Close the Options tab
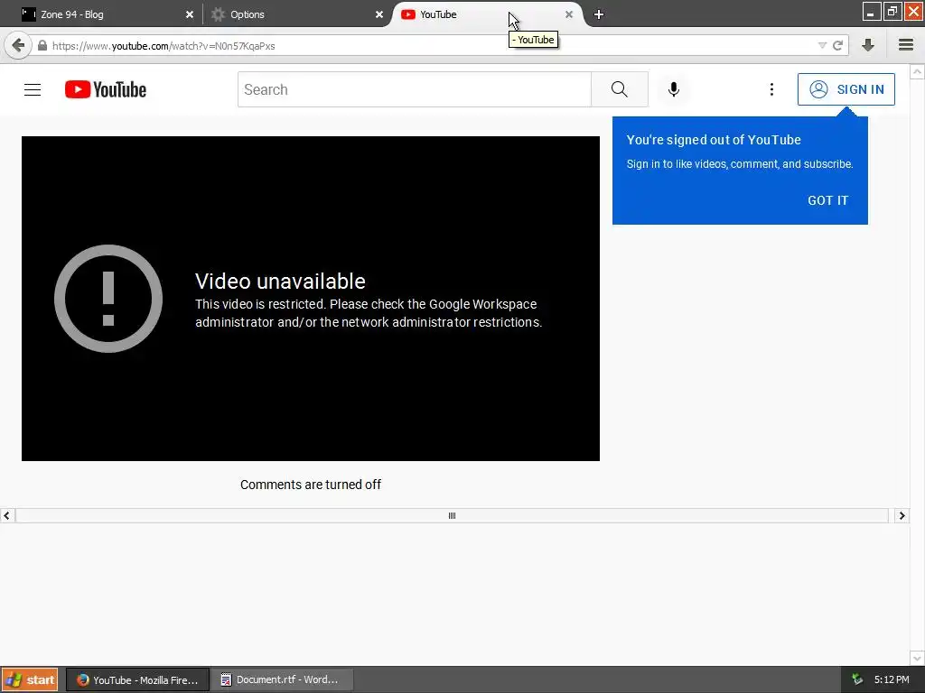This screenshot has width=925, height=693. (379, 14)
